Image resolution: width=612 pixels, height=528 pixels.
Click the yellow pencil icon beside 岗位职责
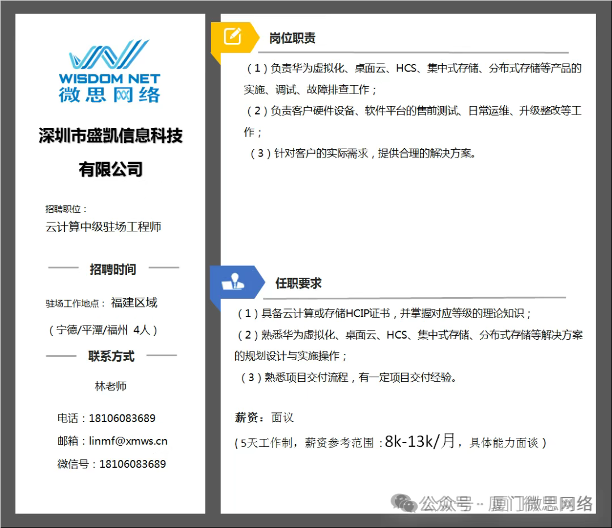231,35
